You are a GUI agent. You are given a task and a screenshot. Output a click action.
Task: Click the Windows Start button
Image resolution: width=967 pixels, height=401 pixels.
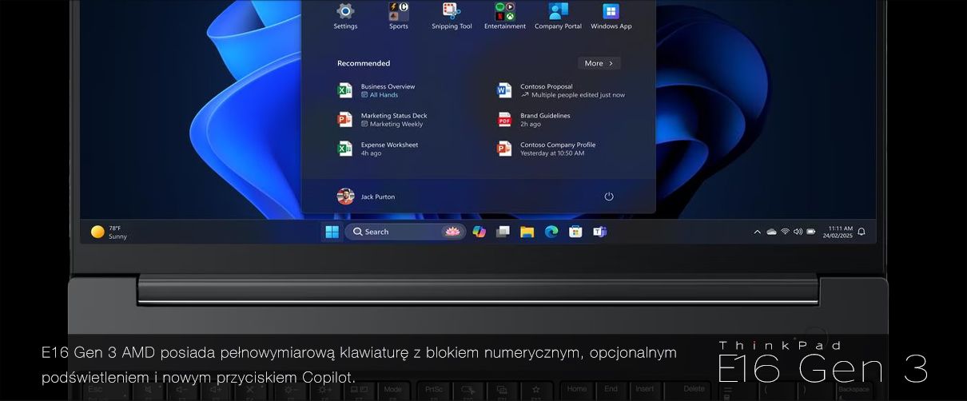(x=332, y=232)
